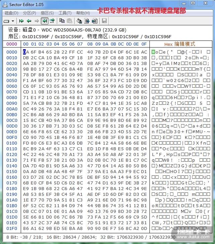
Task: Jump to first sector arrow icon
Action: (x=21, y=21)
